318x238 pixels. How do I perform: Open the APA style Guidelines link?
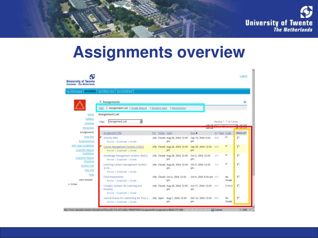(83, 146)
